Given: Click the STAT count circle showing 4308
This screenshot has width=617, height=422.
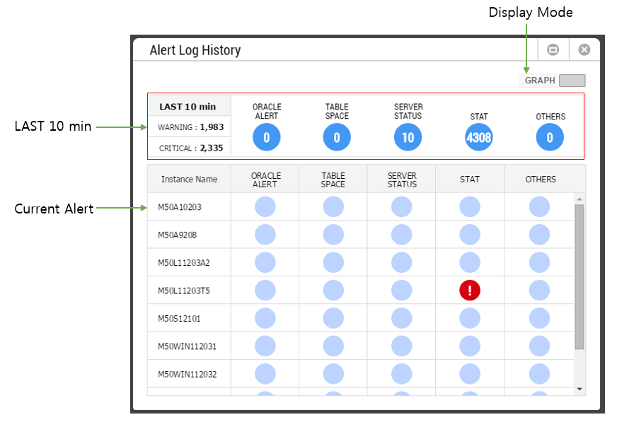Looking at the screenshot, I should 479,137.
